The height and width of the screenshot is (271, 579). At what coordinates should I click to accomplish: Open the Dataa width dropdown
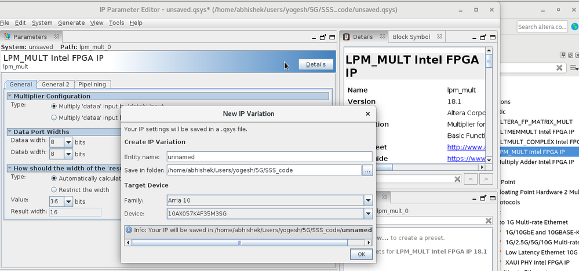click(68, 142)
